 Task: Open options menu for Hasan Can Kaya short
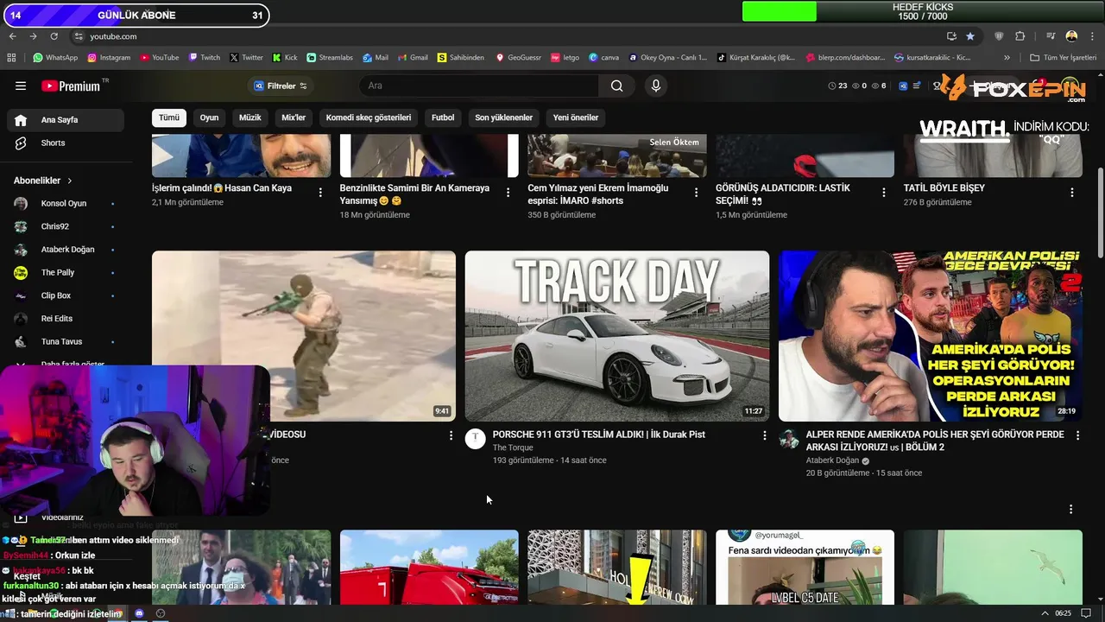[x=320, y=193]
